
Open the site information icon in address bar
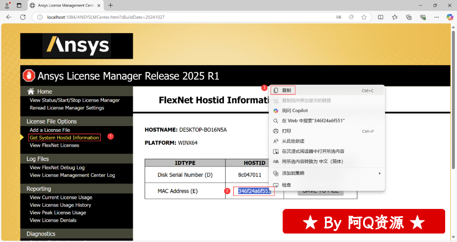pyautogui.click(x=40, y=17)
